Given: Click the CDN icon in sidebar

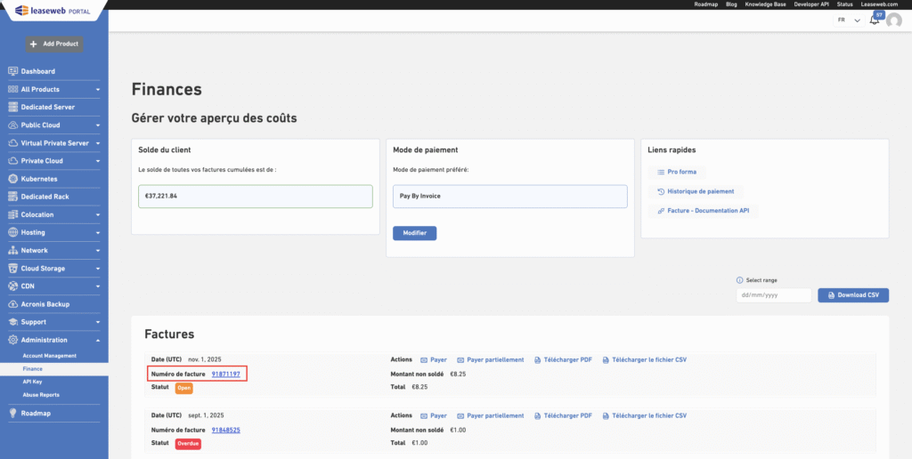Looking at the screenshot, I should [x=12, y=286].
